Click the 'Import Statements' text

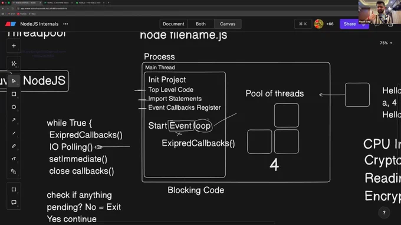[175, 99]
